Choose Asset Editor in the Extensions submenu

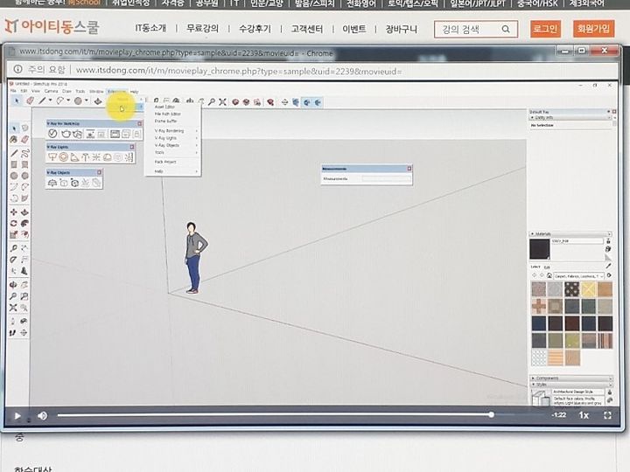click(164, 107)
